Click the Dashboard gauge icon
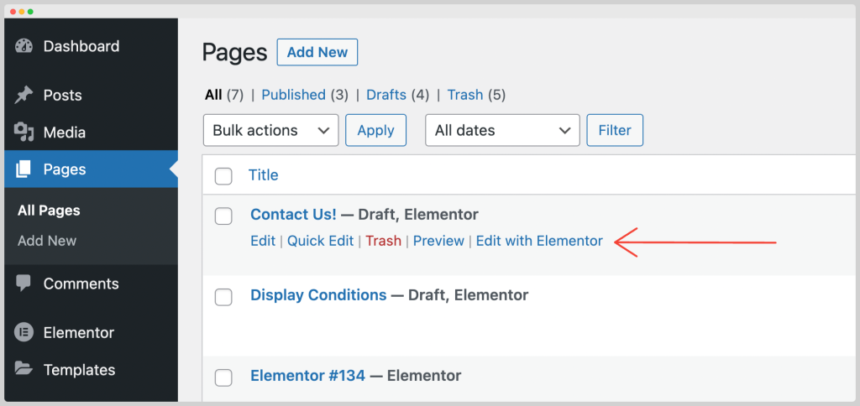This screenshot has width=860, height=406. pos(24,46)
